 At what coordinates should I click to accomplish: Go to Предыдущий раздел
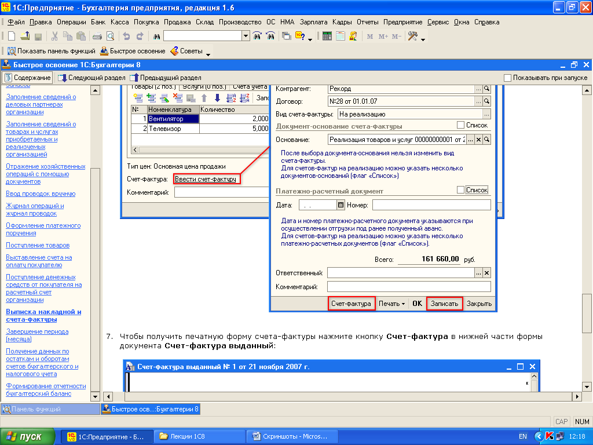click(x=166, y=78)
